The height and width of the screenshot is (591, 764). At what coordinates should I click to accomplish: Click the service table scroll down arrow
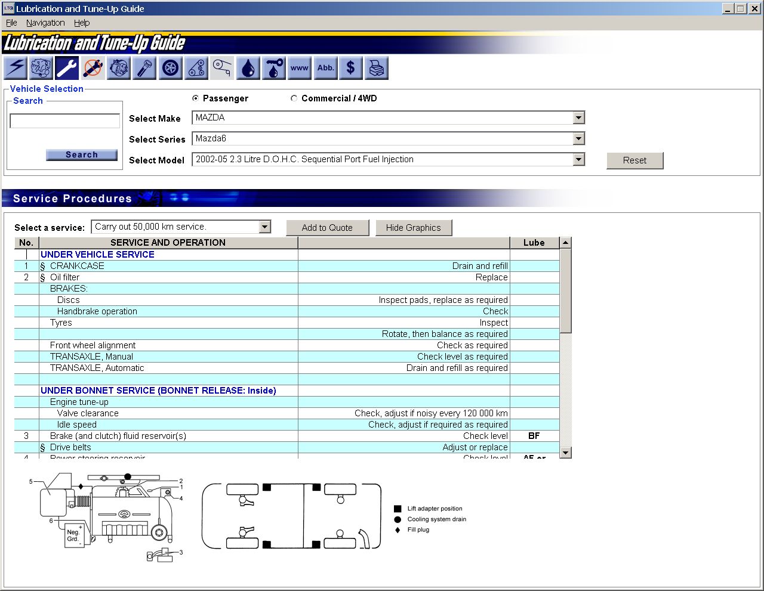[x=566, y=453]
